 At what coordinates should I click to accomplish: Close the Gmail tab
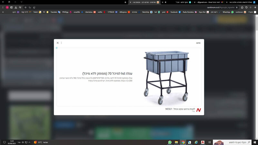click(195, 2)
